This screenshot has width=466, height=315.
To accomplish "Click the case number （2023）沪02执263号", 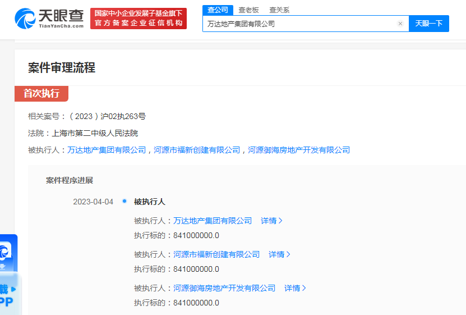I will tap(107, 116).
